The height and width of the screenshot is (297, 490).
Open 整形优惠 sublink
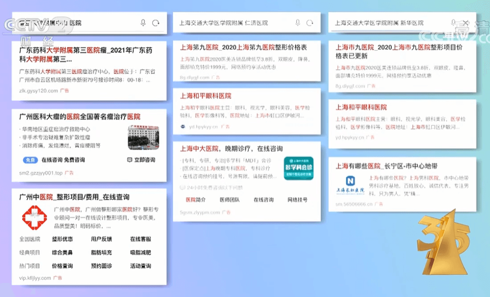pos(62,239)
